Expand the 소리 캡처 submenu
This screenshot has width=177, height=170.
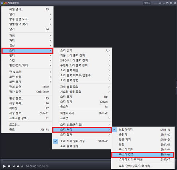point(82,134)
